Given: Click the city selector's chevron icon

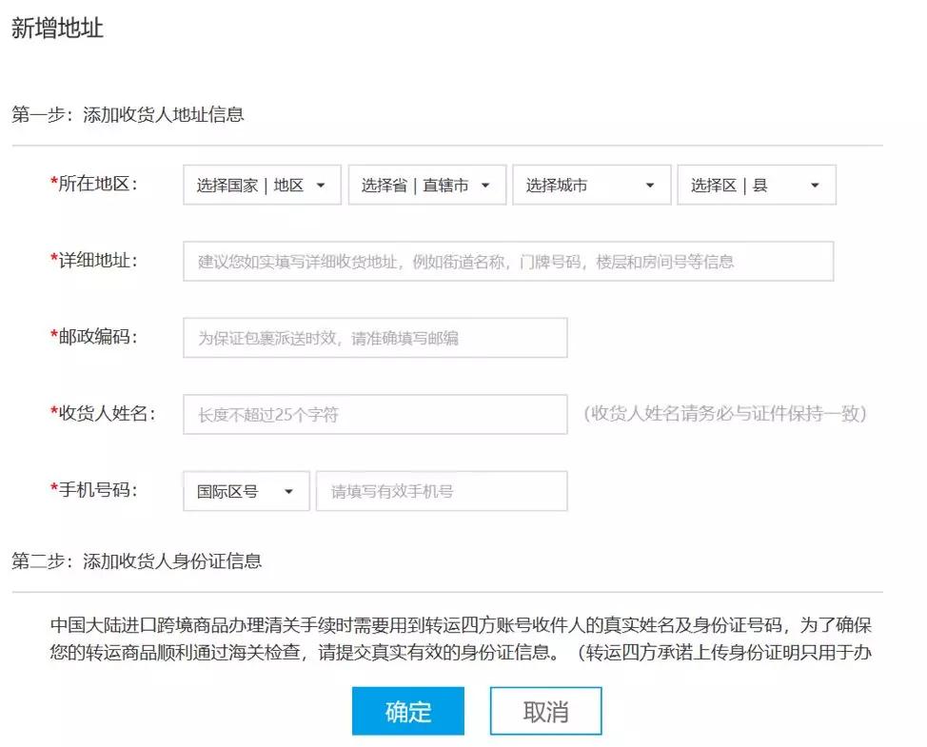Looking at the screenshot, I should [x=652, y=185].
